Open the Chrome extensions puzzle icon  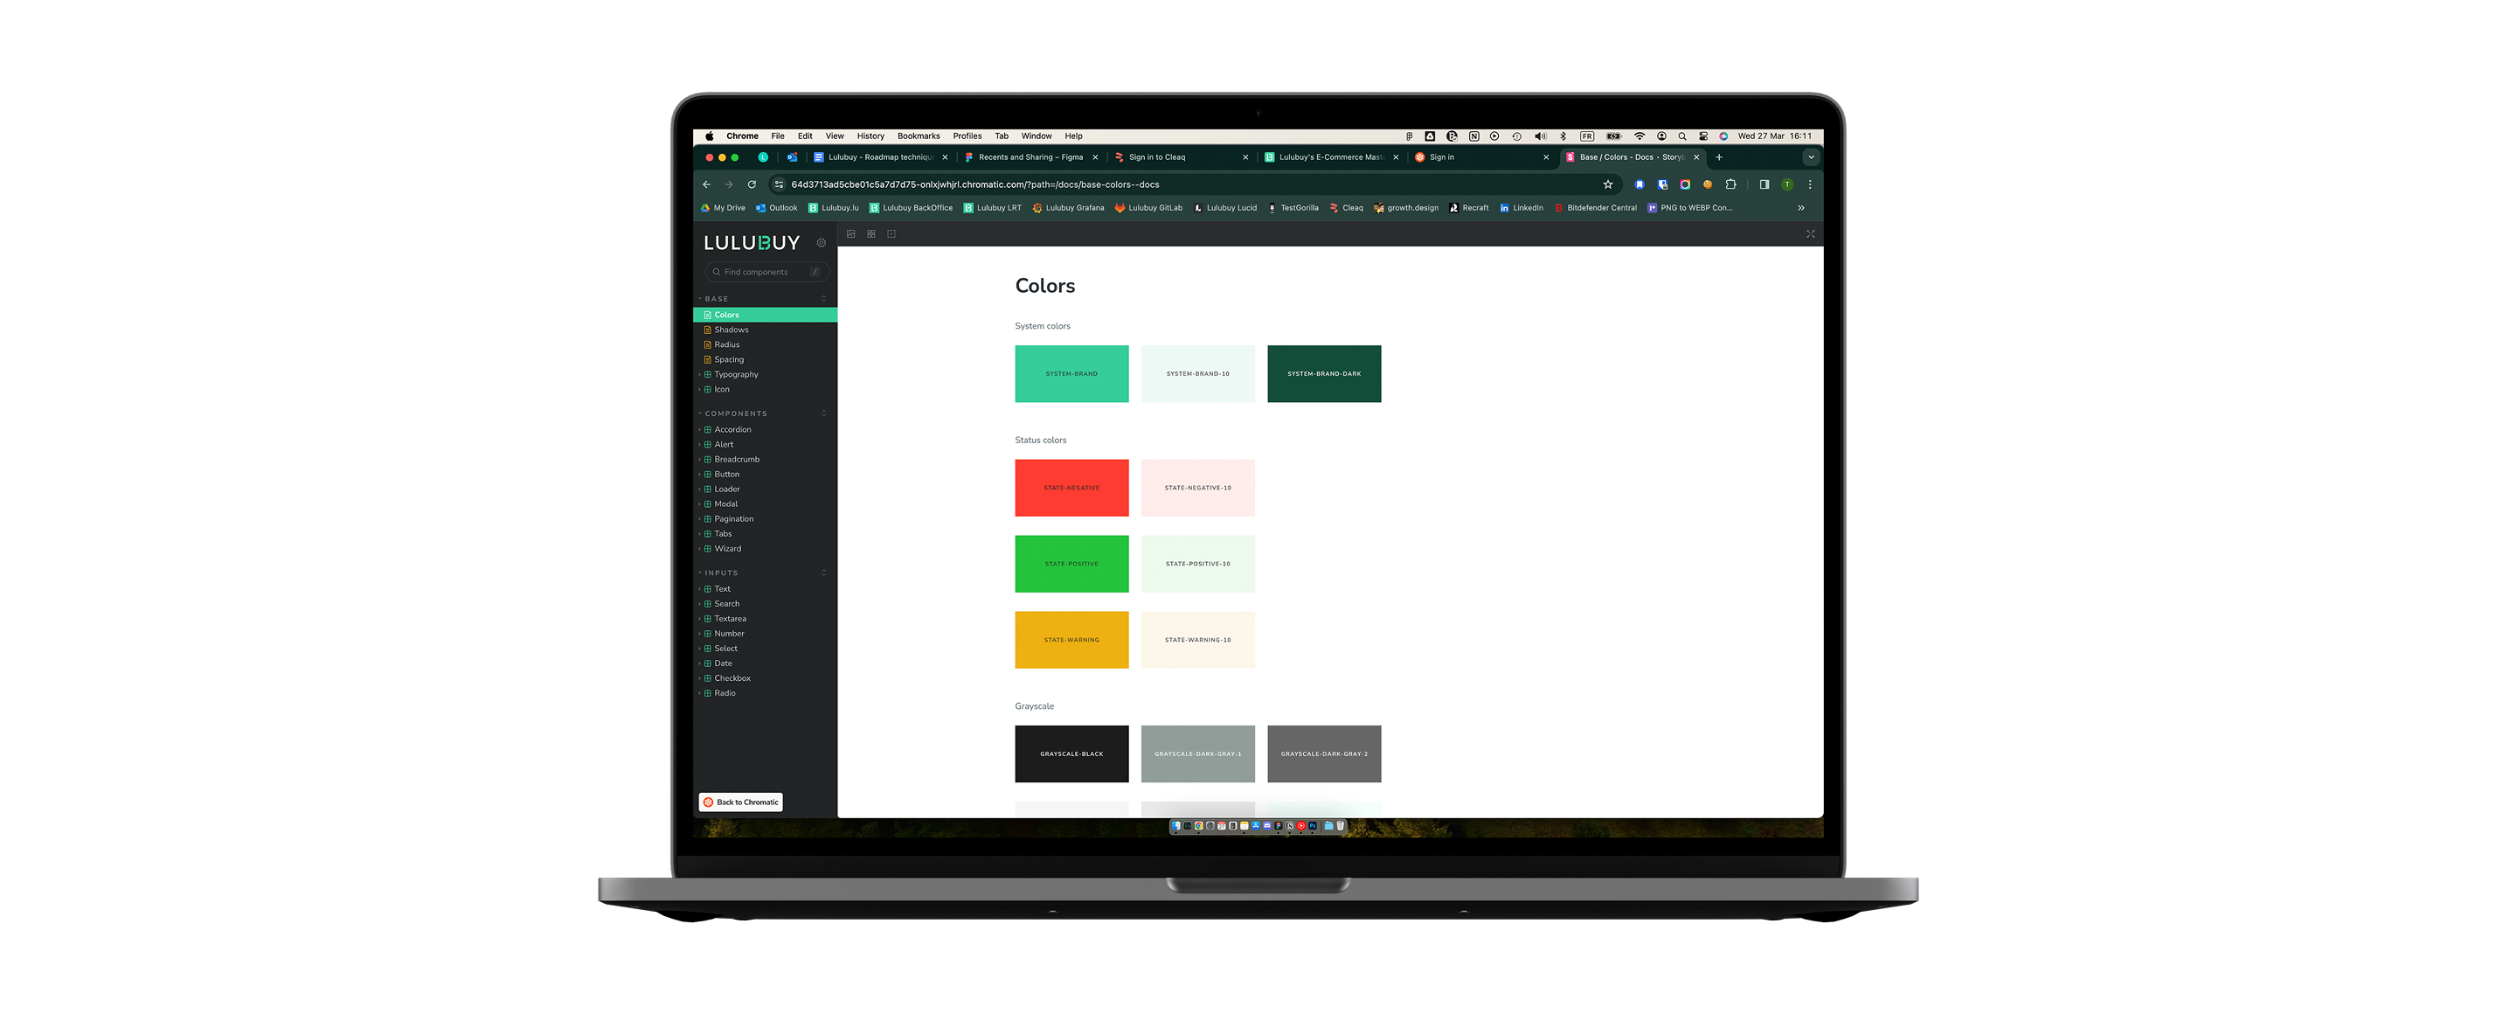(1730, 184)
